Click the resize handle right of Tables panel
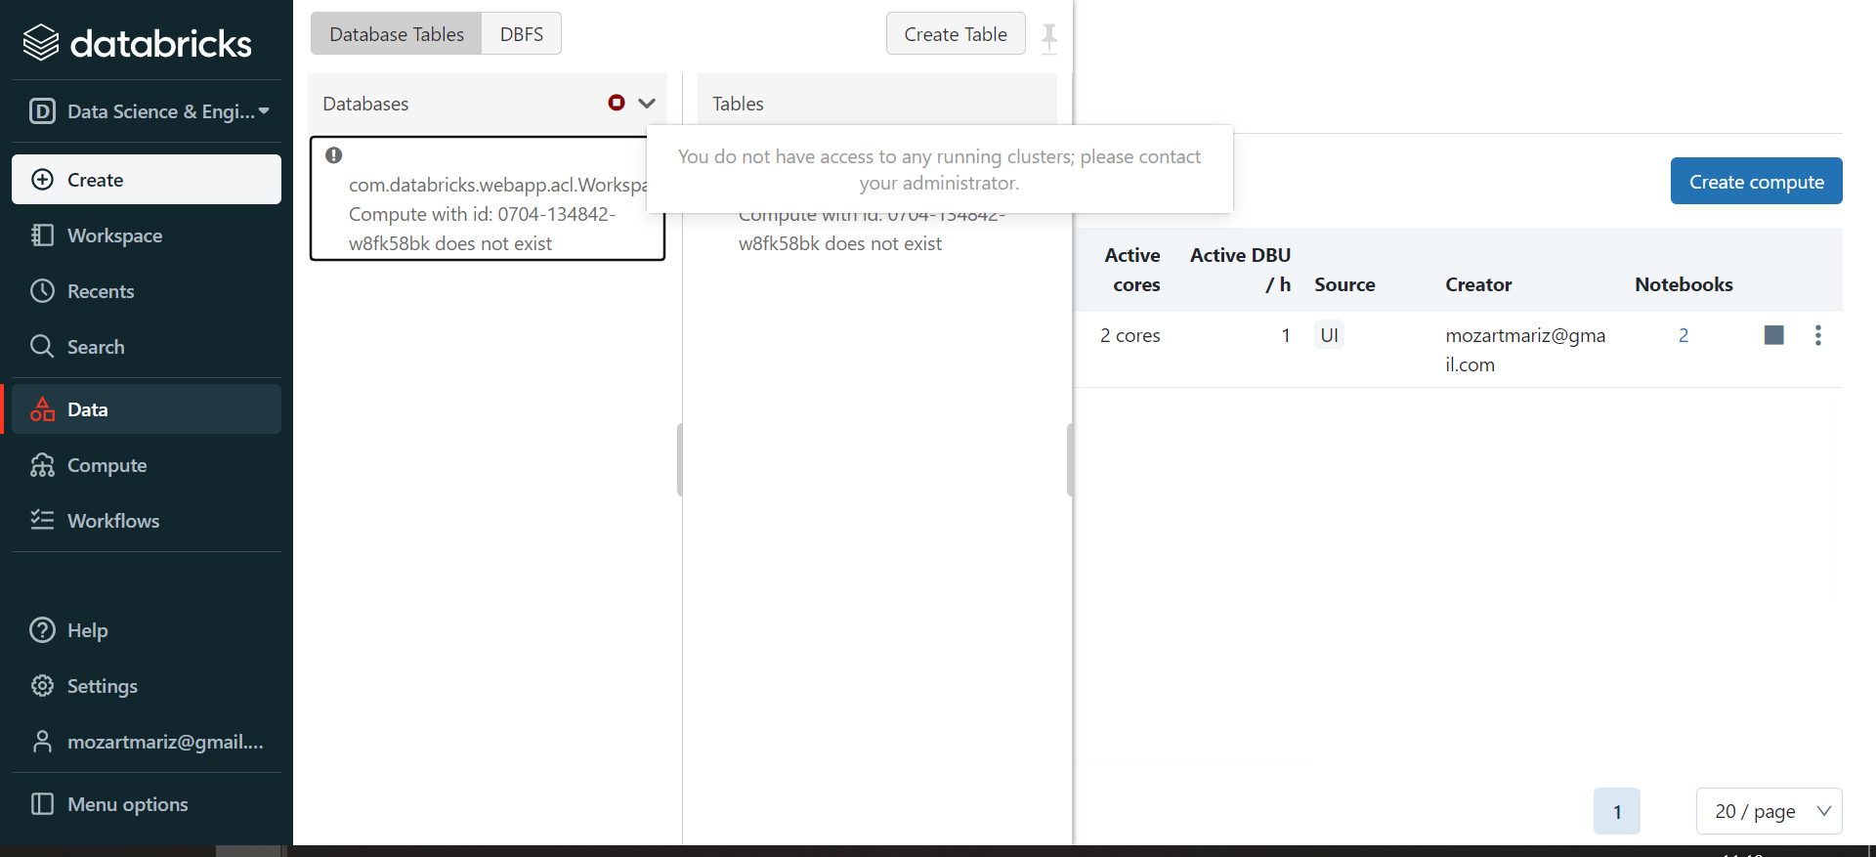The image size is (1876, 857). 1070,459
